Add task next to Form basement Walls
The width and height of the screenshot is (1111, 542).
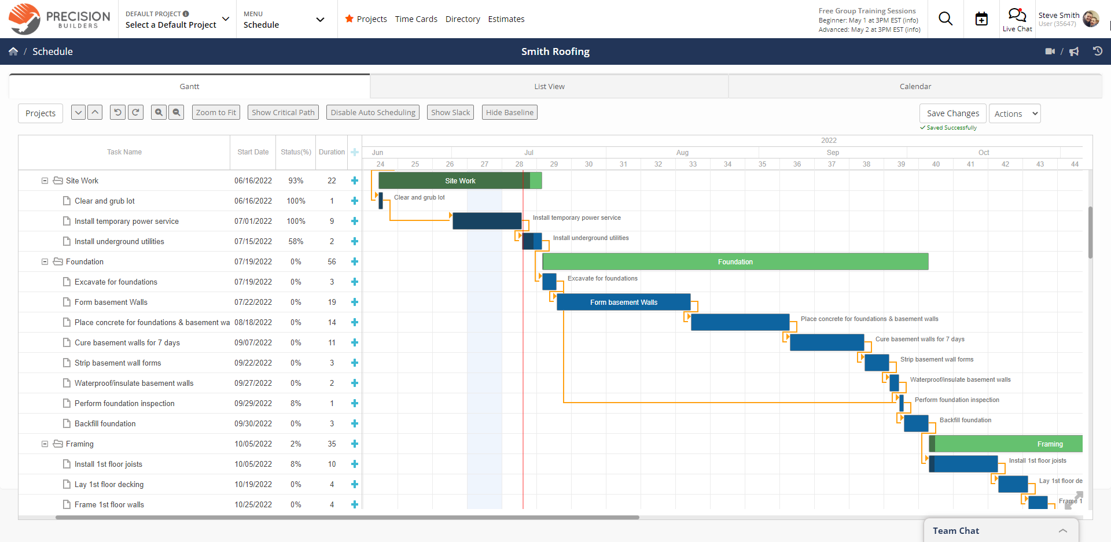(355, 302)
